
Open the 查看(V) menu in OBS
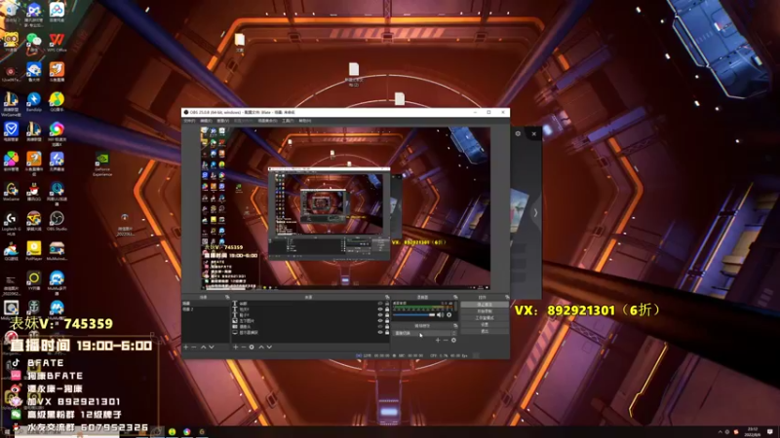tap(223, 121)
